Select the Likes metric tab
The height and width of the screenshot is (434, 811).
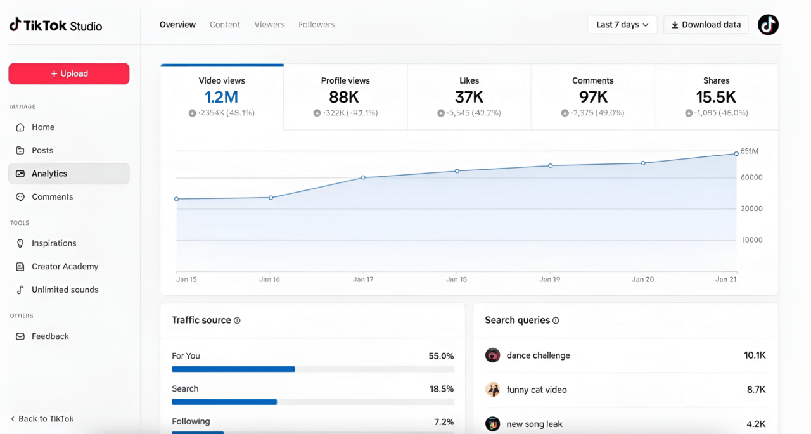tap(469, 95)
